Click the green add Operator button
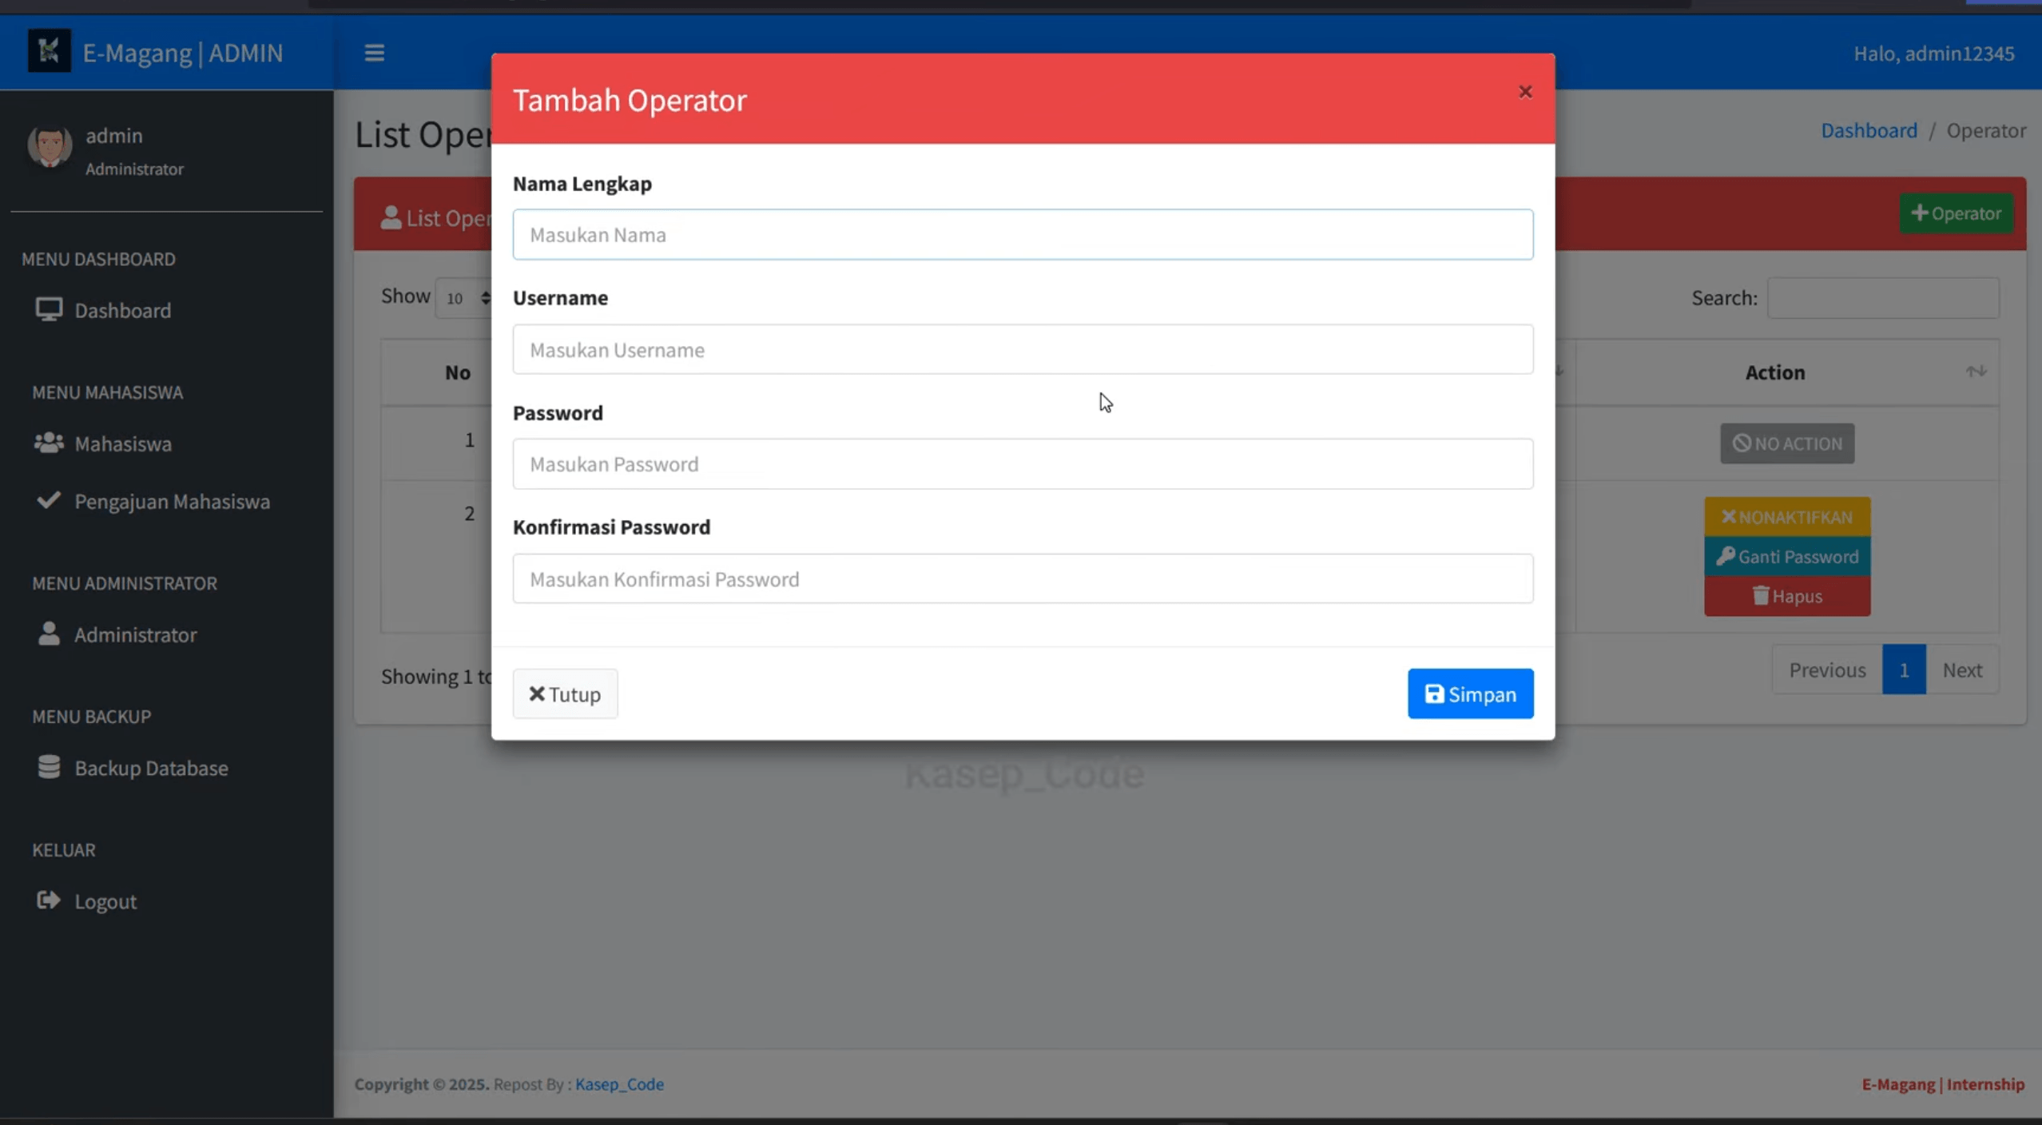Viewport: 2042px width, 1125px height. 1956,213
